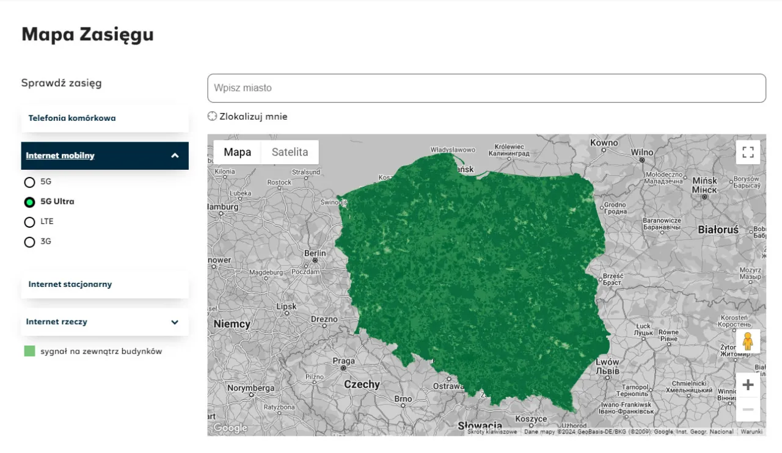Toggle fullscreen map view icon
The image size is (782, 453).
[748, 152]
